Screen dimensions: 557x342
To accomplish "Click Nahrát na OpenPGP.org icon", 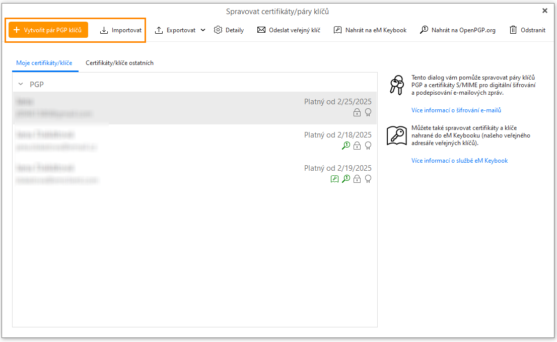I will tap(424, 30).
